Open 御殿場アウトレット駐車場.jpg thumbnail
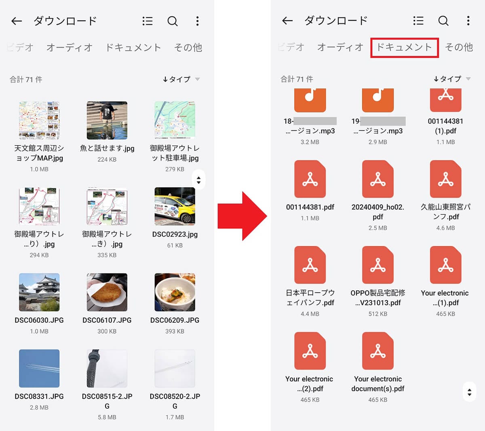485x431 pixels. [175, 120]
